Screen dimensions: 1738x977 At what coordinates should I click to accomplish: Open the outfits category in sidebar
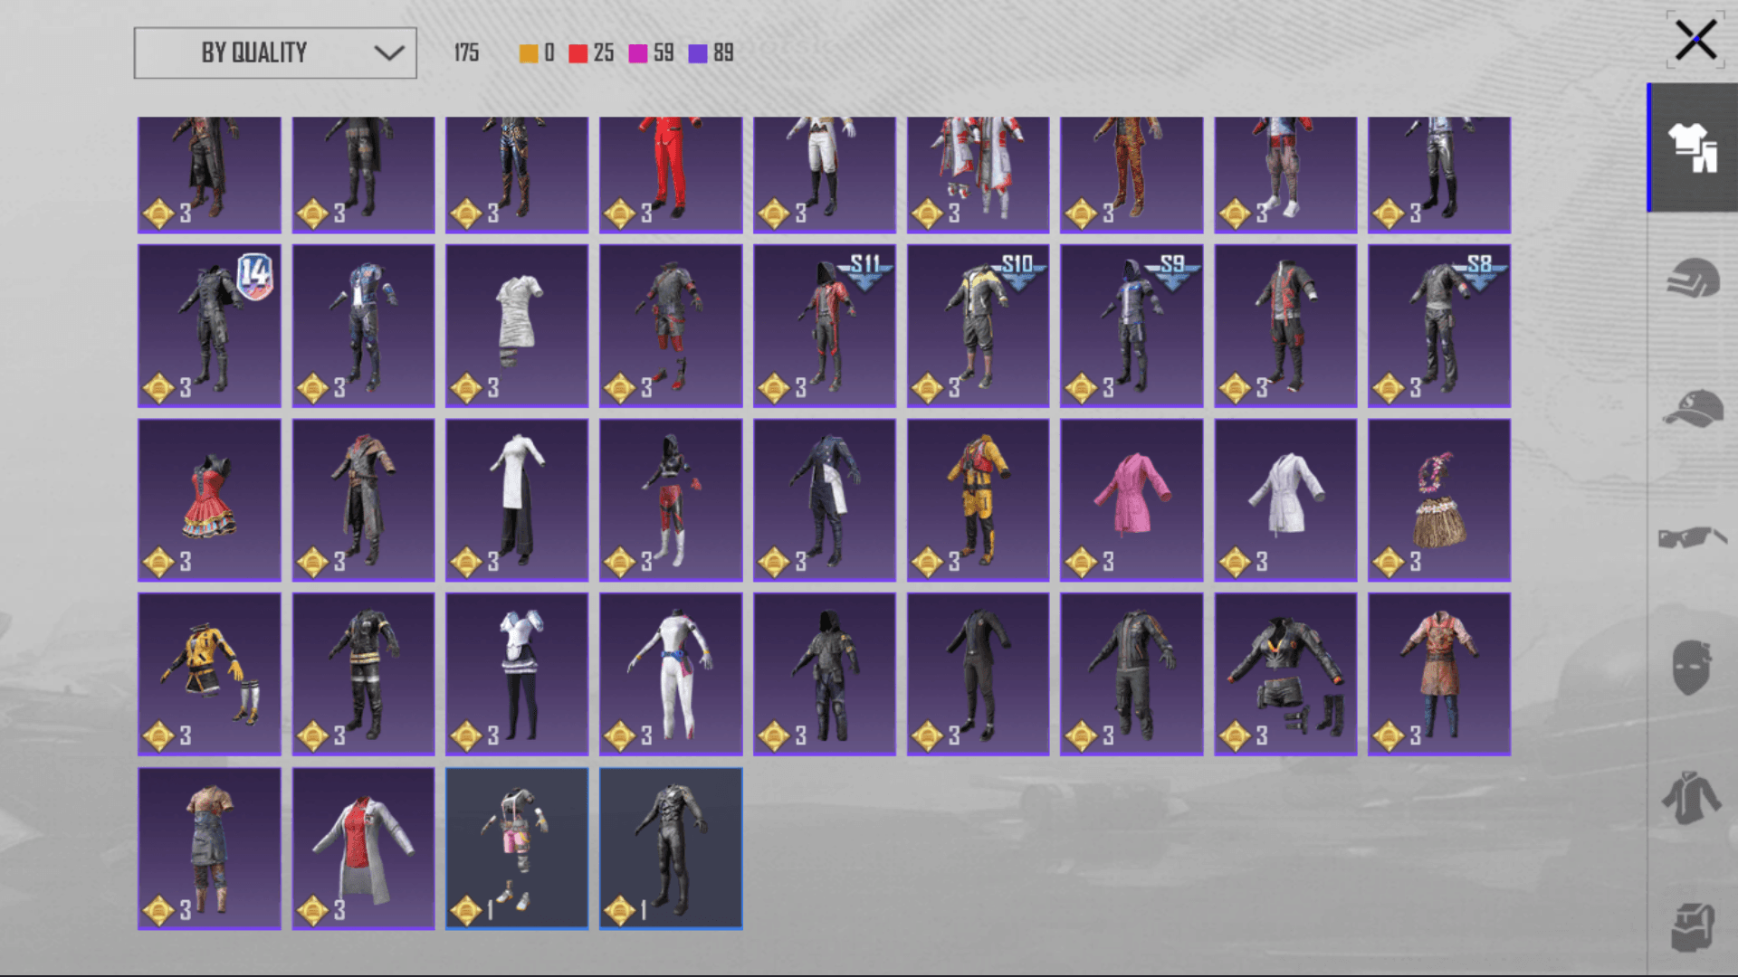1693,147
